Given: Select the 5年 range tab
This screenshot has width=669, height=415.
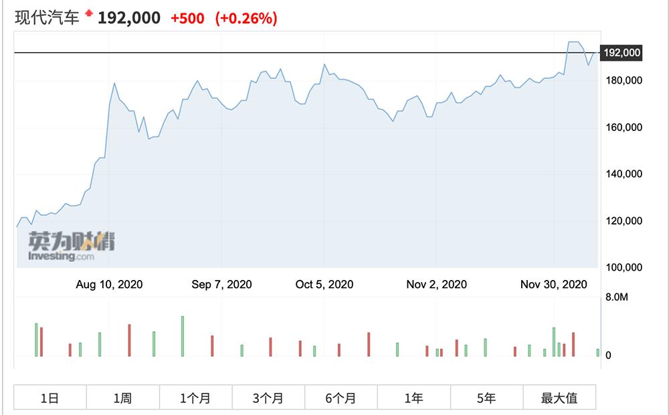Looking at the screenshot, I should point(486,398).
